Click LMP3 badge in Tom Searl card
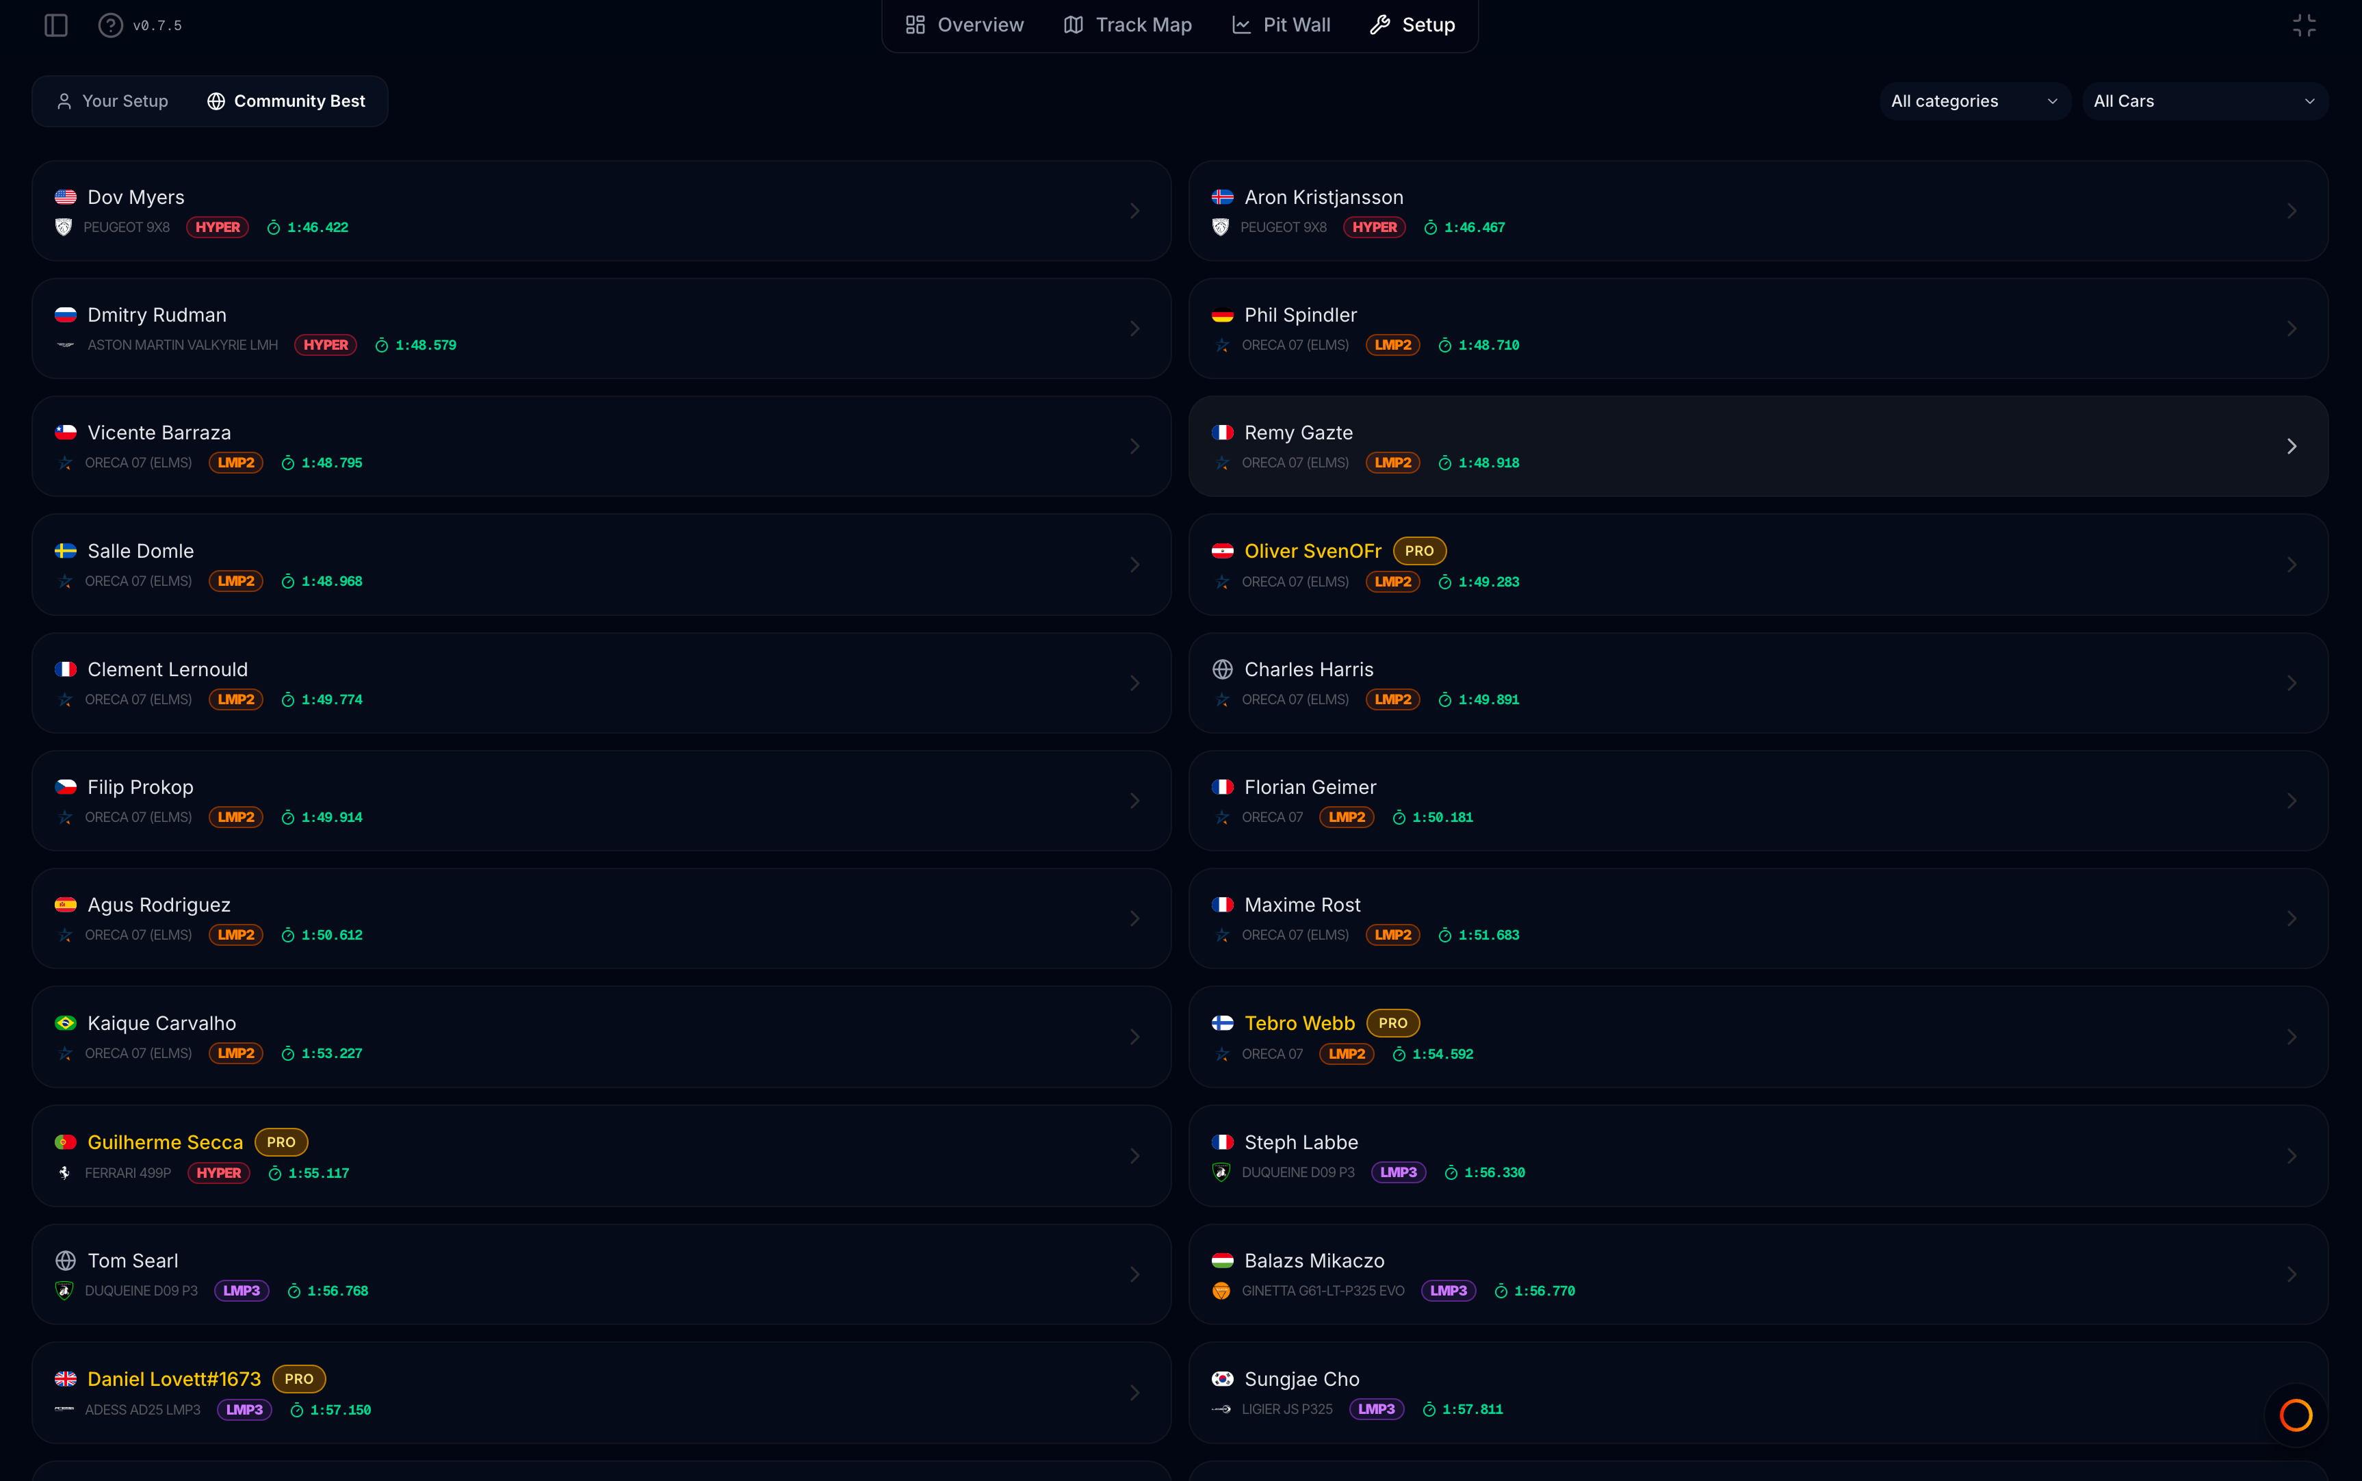The height and width of the screenshot is (1481, 2362). [242, 1291]
